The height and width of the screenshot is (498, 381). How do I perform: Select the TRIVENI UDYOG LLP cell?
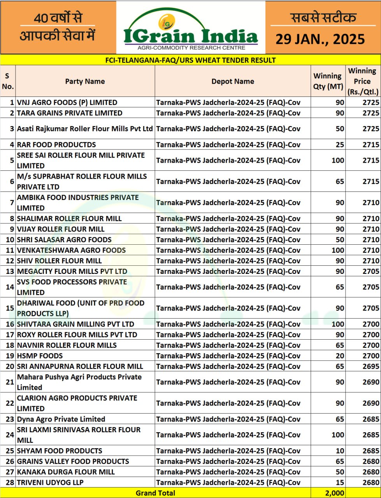coord(50,482)
